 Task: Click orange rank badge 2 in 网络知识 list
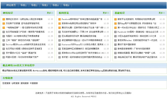[x=4, y=24]
